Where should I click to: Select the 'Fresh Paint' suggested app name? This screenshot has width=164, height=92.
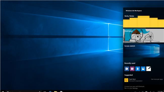click(132, 79)
